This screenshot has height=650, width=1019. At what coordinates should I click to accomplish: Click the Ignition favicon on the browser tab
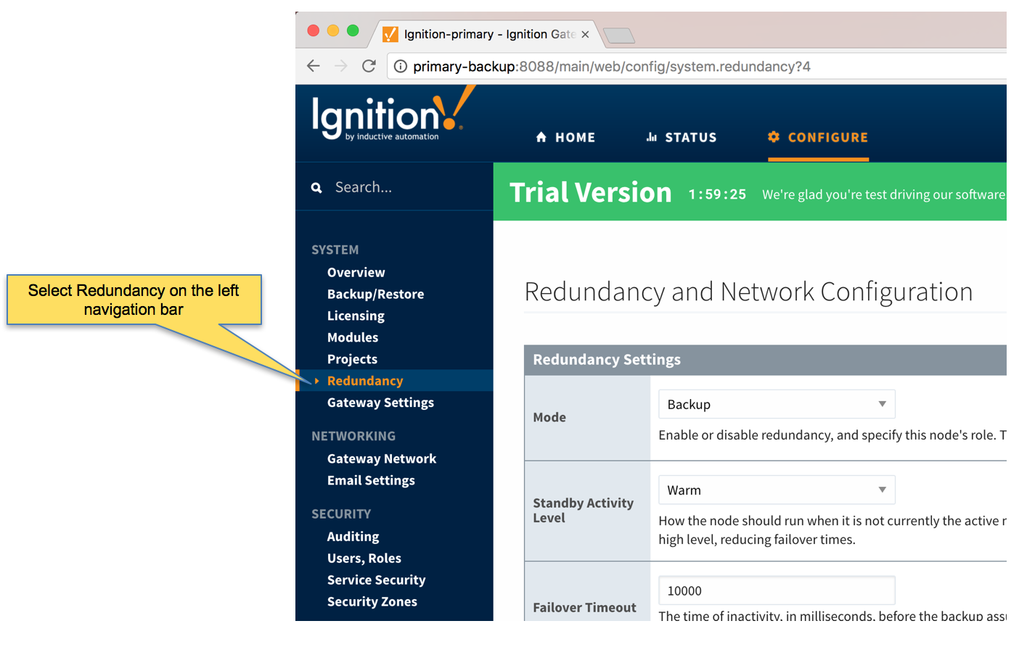tap(390, 34)
